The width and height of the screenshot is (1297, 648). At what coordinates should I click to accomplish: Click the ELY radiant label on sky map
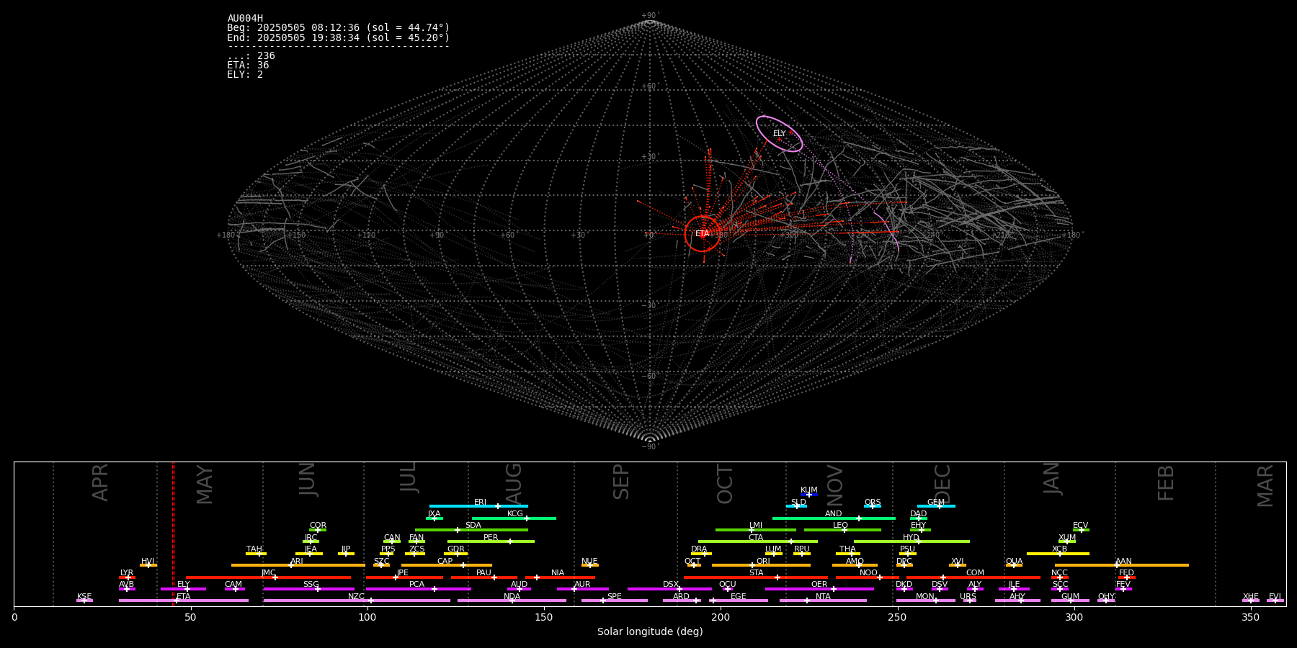[x=779, y=134]
